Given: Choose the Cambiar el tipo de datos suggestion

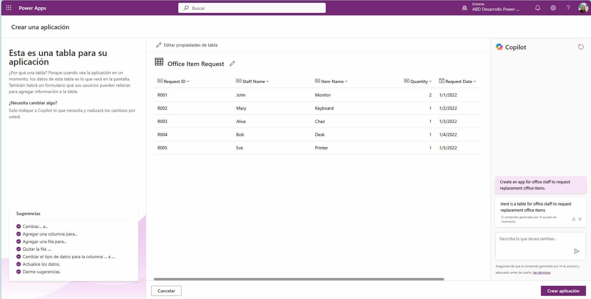Looking at the screenshot, I should coord(69,257).
